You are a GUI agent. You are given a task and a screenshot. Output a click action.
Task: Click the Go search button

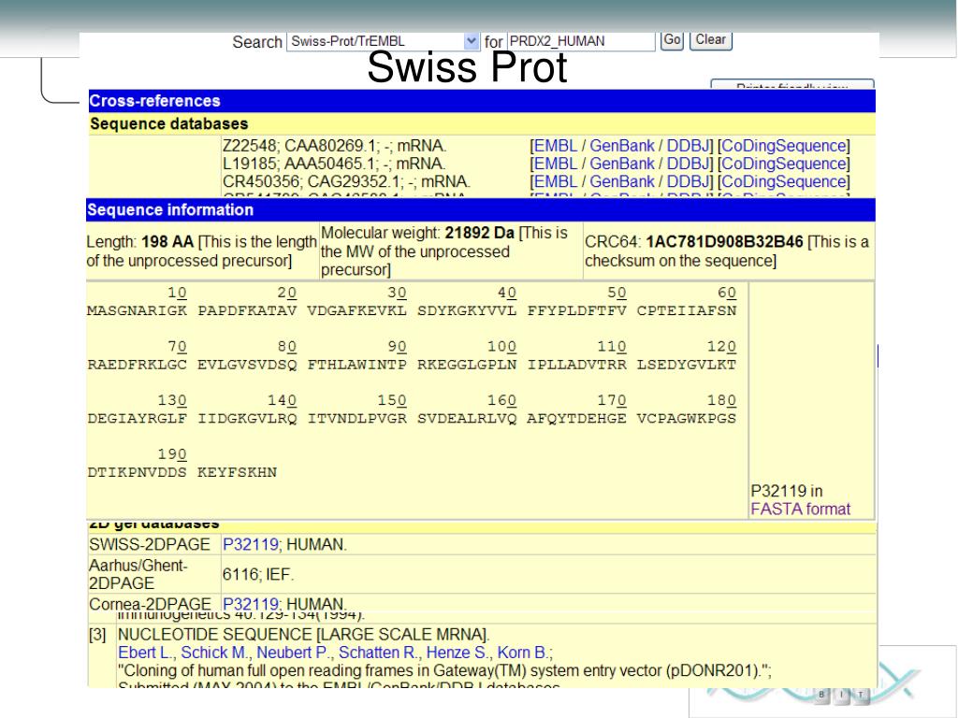672,40
